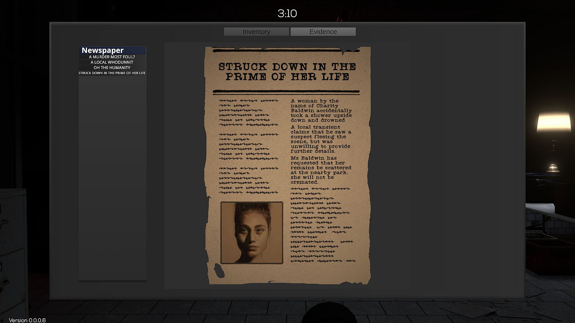Viewport: 575px width, 323px height.
Task: Open article A MURDER MOST FOUL?
Action: click(x=112, y=57)
